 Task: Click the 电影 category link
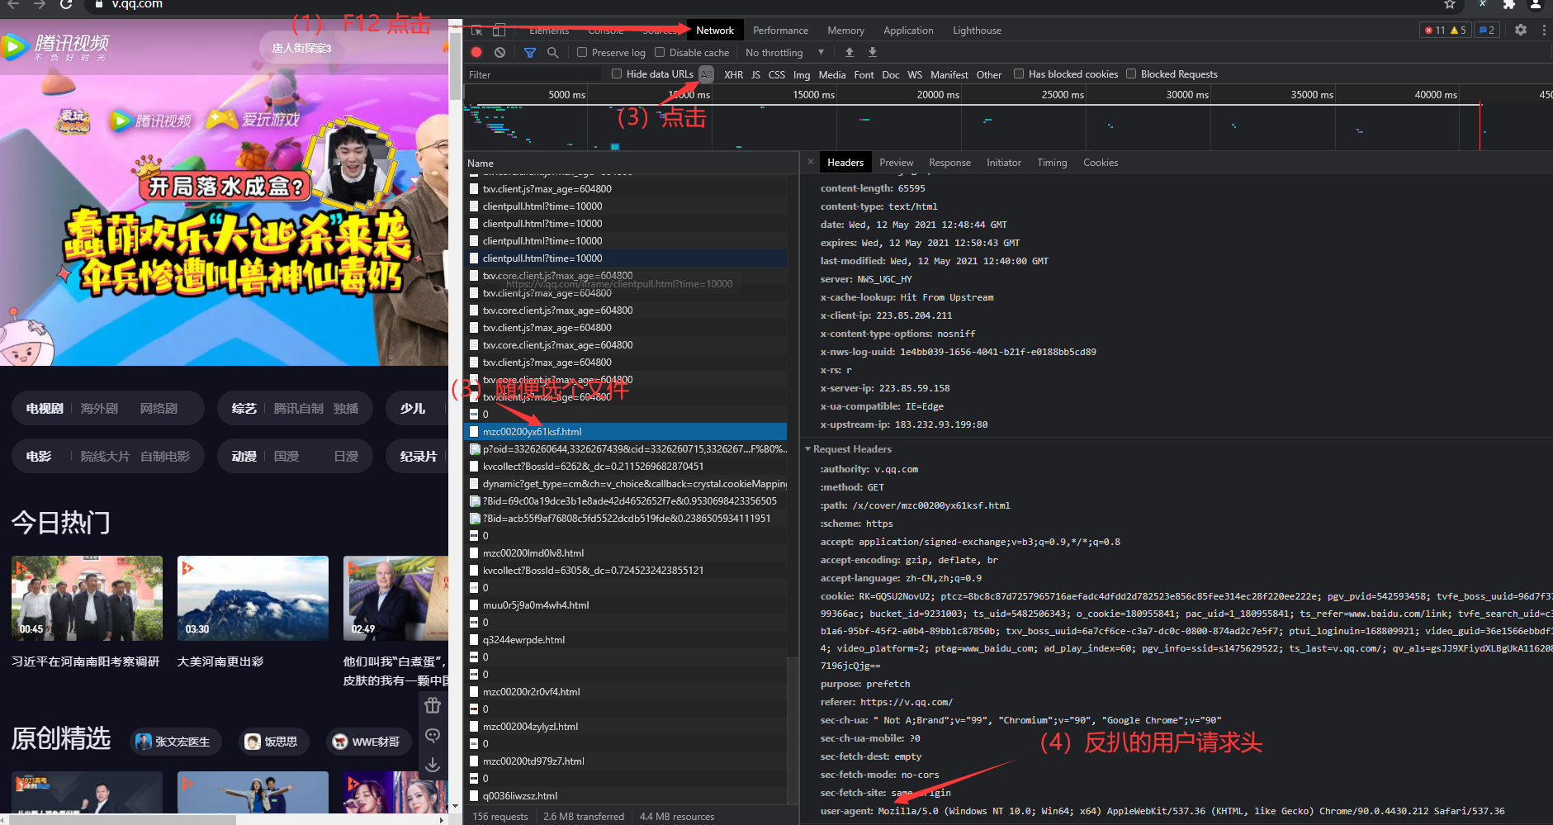[x=39, y=457]
